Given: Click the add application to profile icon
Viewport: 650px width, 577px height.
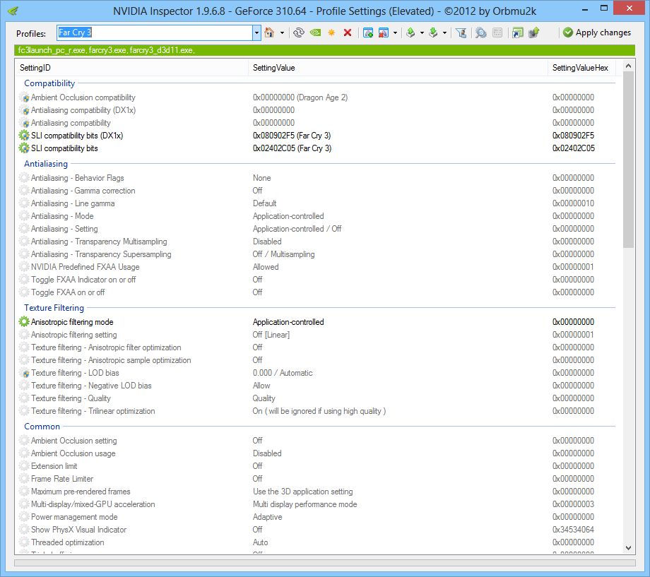Looking at the screenshot, I should (367, 32).
